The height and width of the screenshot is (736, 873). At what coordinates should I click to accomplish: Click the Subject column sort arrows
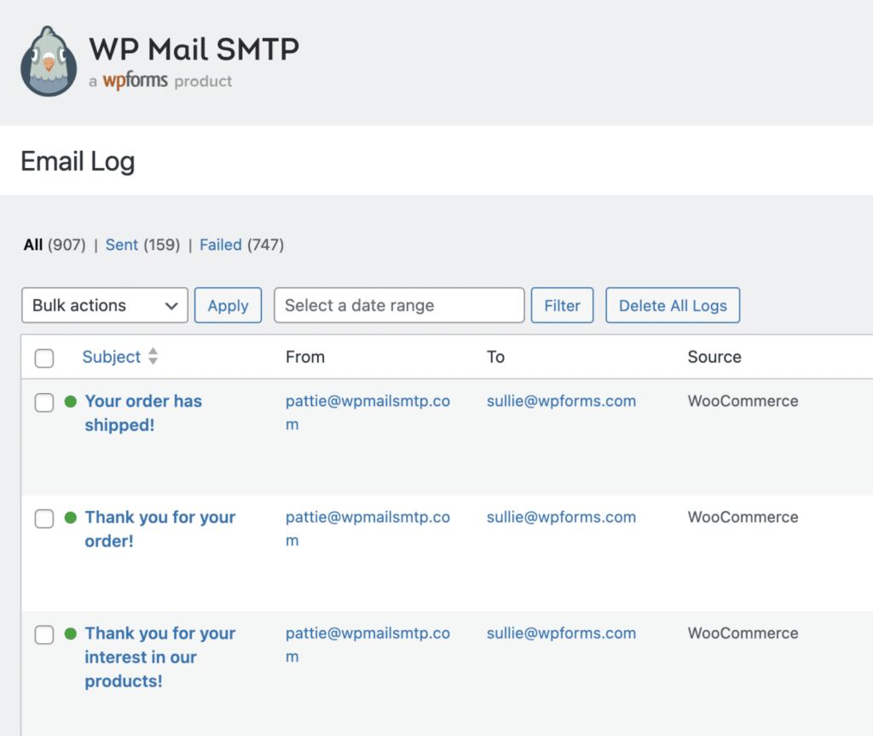tap(153, 356)
